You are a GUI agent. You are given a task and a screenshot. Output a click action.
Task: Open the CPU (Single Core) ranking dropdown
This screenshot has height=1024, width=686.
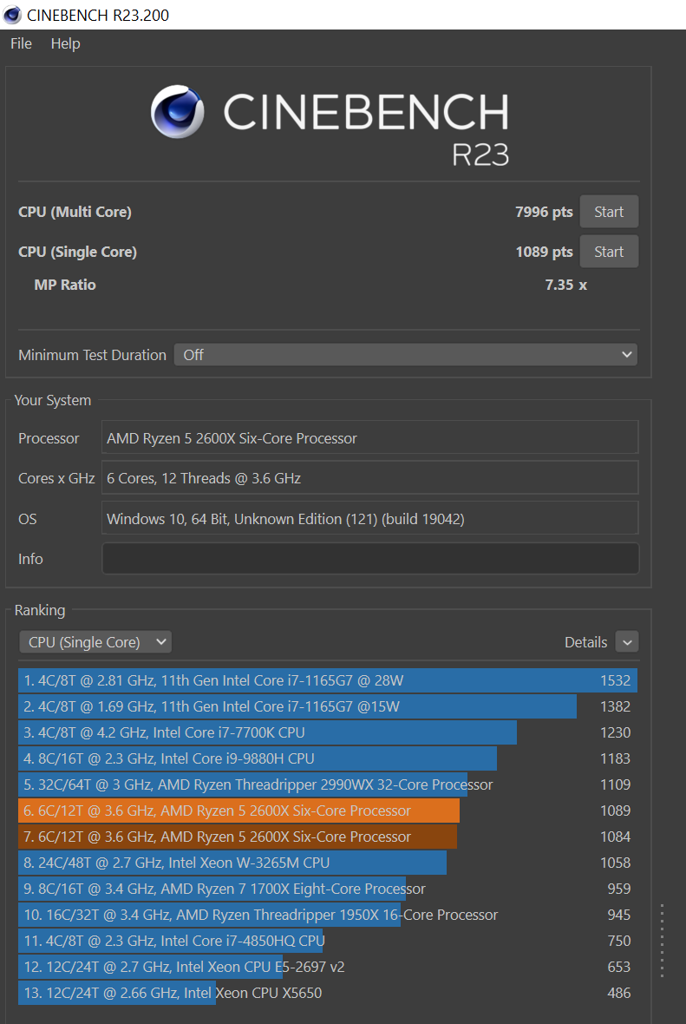tap(95, 642)
